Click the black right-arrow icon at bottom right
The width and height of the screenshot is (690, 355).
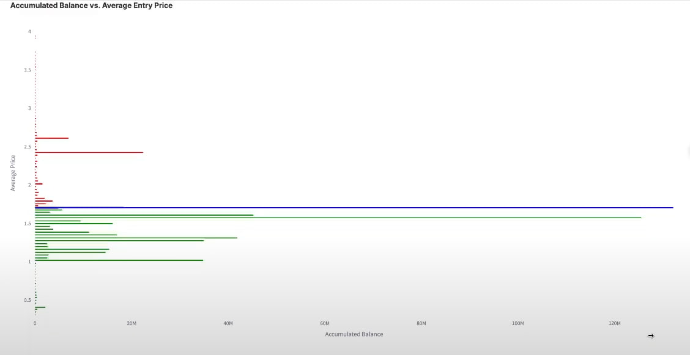pos(651,335)
